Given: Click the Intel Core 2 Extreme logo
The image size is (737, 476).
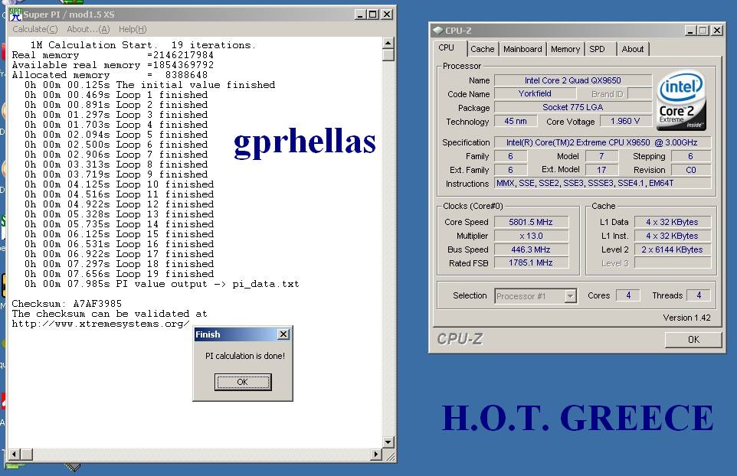Looking at the screenshot, I should (681, 100).
